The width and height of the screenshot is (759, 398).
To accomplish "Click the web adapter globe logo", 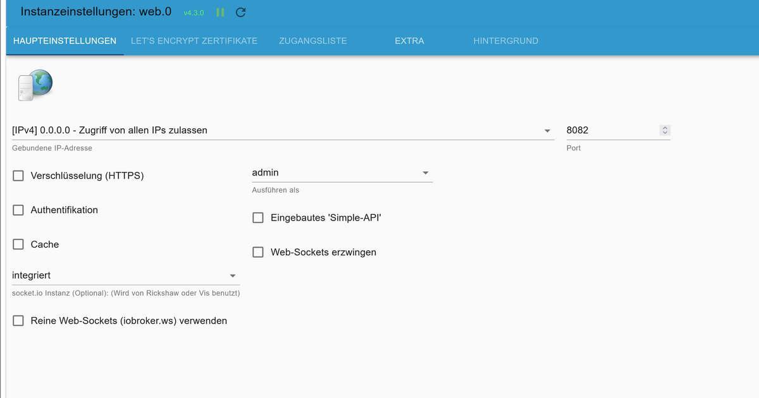I will point(35,85).
